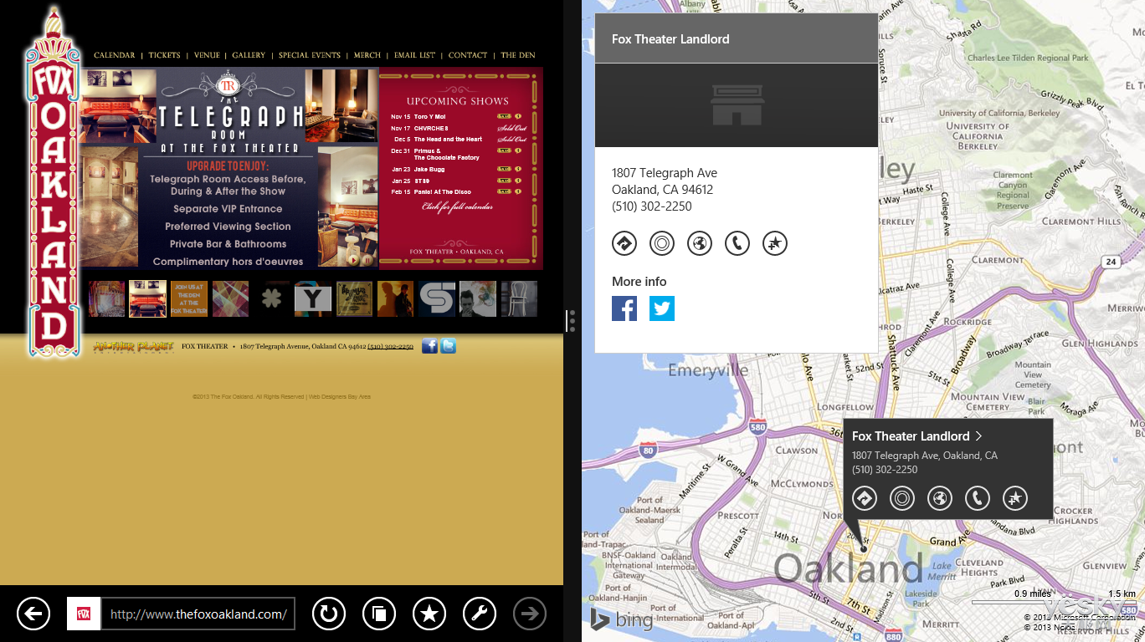Select the clover leaf thumbnail
The height and width of the screenshot is (642, 1145).
point(271,298)
